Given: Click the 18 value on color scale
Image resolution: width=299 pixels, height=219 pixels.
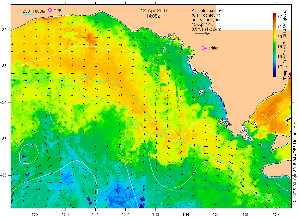Looking at the screenshot, I should click(279, 56).
